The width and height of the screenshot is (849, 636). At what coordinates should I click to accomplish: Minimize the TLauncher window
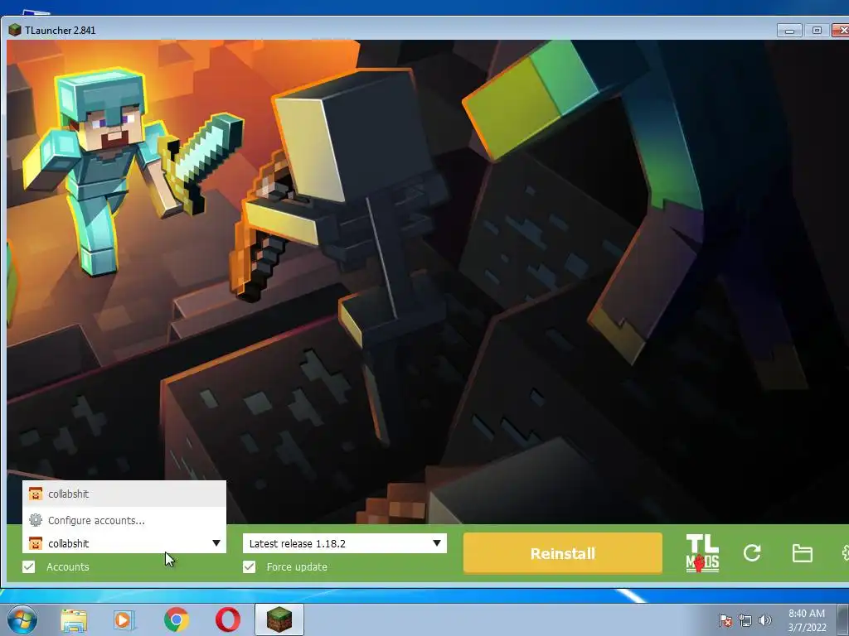point(789,31)
